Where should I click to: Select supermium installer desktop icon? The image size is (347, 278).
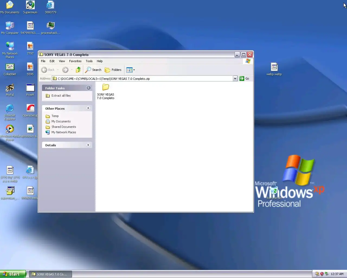pos(10,193)
